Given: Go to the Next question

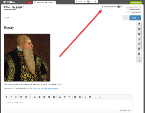Looking at the screenshot, I should click(x=135, y=18).
